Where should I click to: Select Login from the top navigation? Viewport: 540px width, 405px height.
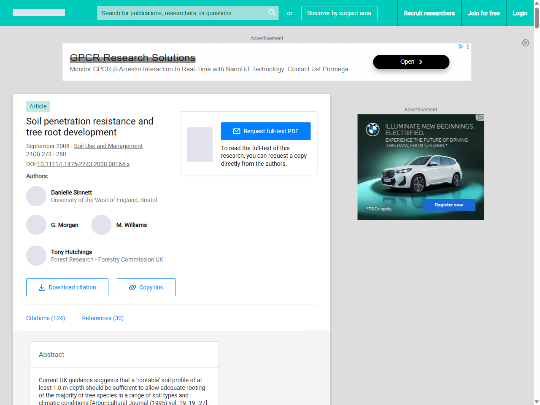click(x=520, y=13)
